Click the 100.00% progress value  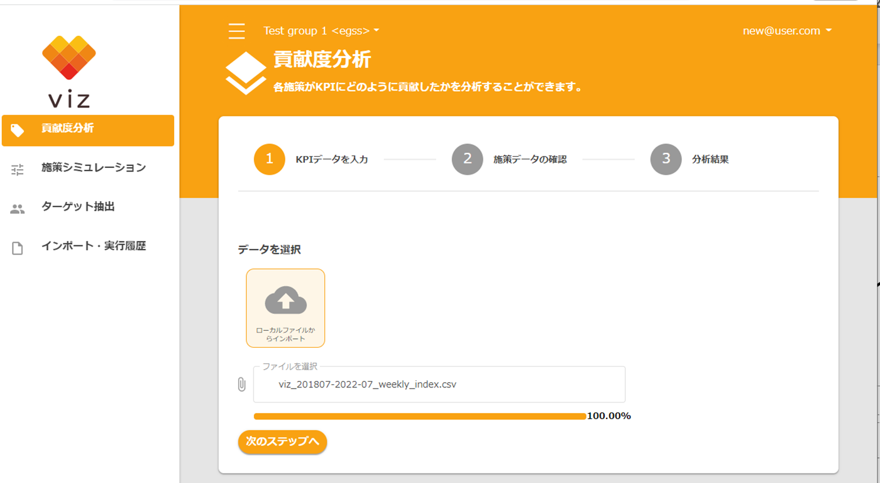click(x=609, y=416)
